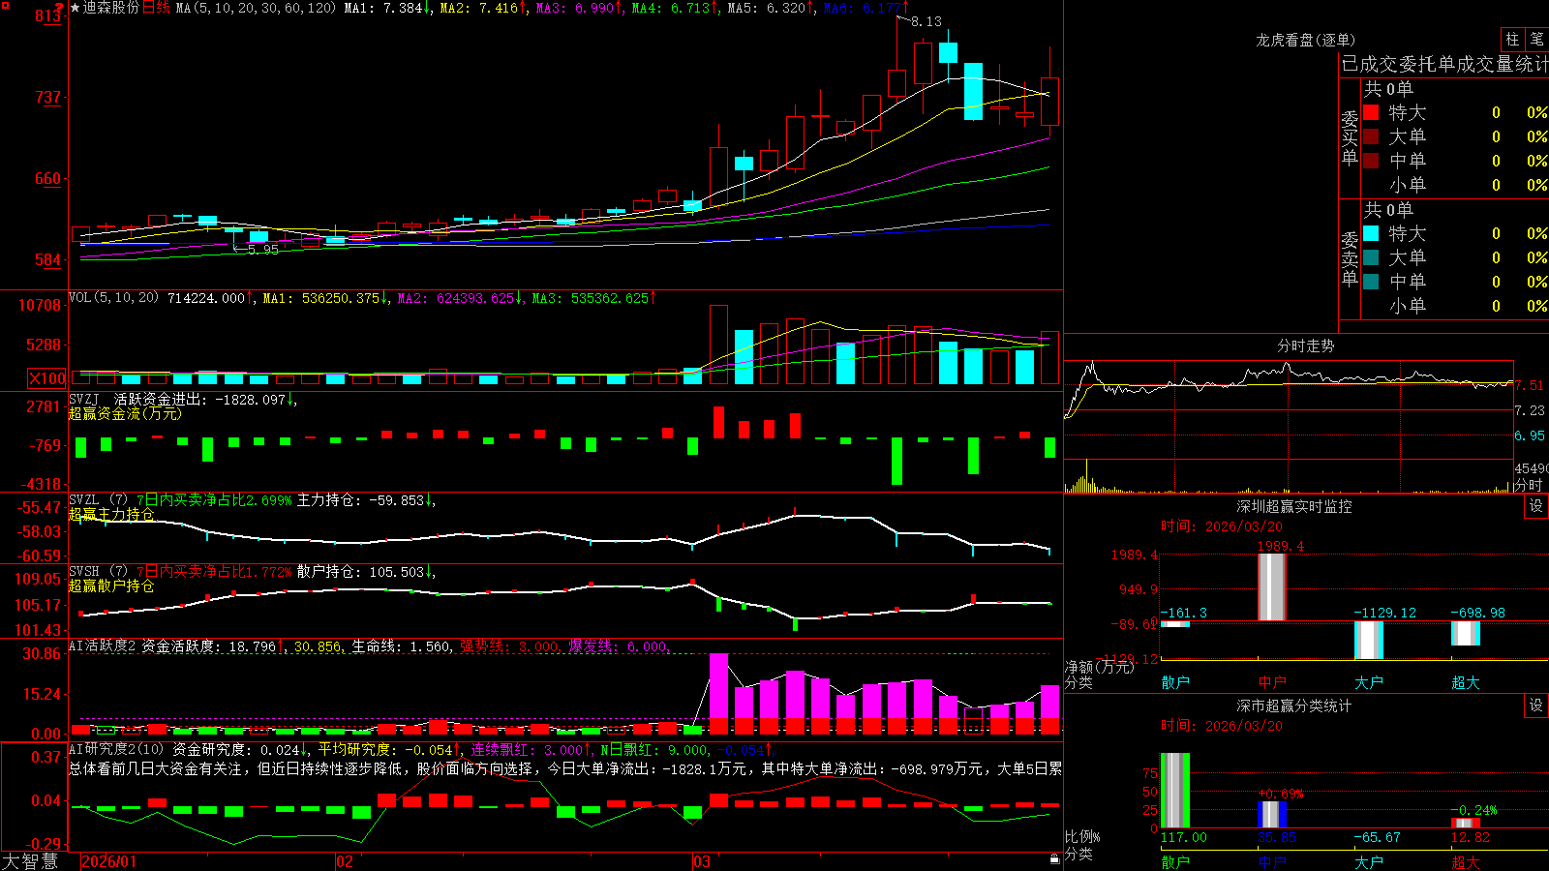This screenshot has width=1549, height=871.
Task: Click the 5.95 low price label
Action: point(262,250)
